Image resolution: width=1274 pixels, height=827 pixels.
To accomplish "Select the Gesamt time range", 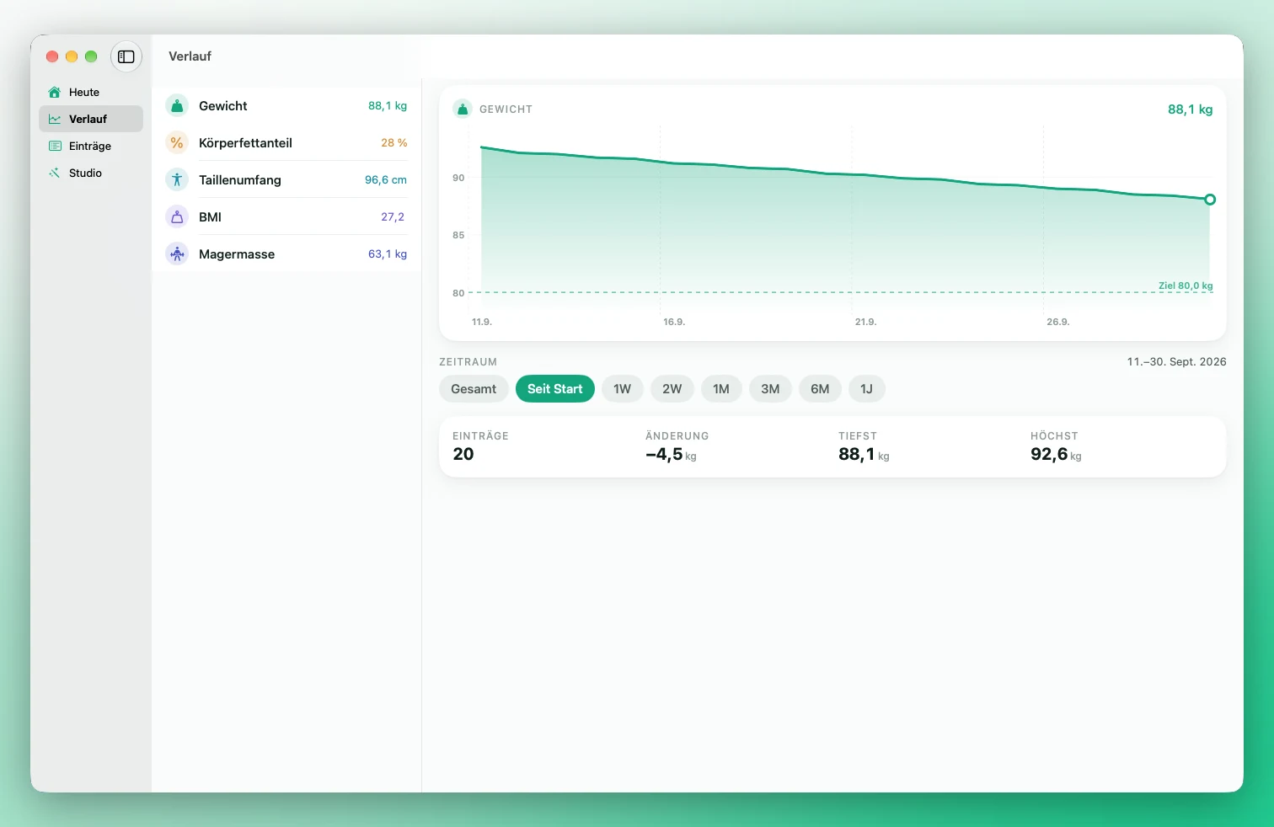I will (x=474, y=389).
